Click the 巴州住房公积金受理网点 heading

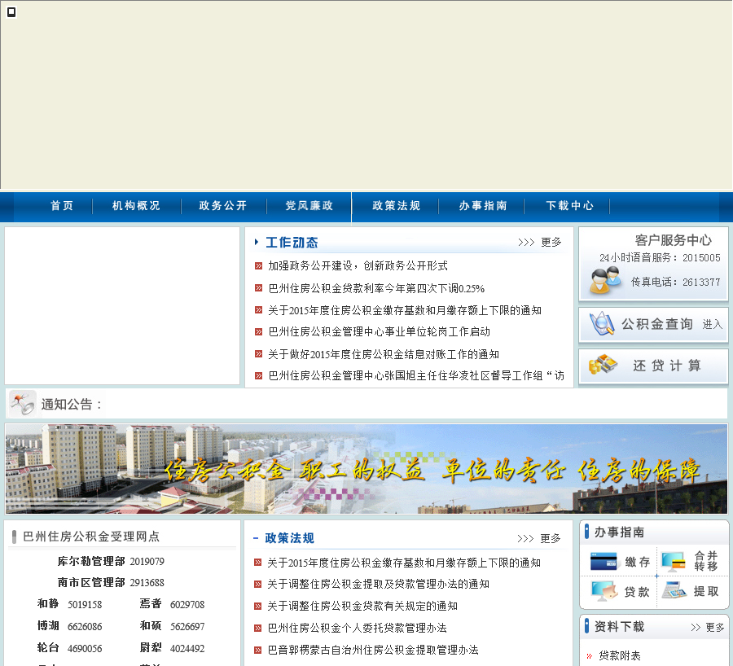click(91, 537)
